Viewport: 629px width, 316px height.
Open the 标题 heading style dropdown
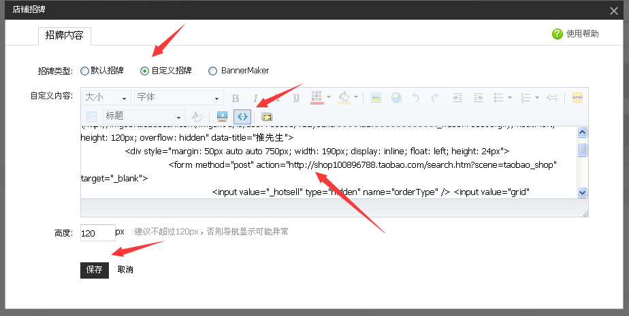click(144, 116)
